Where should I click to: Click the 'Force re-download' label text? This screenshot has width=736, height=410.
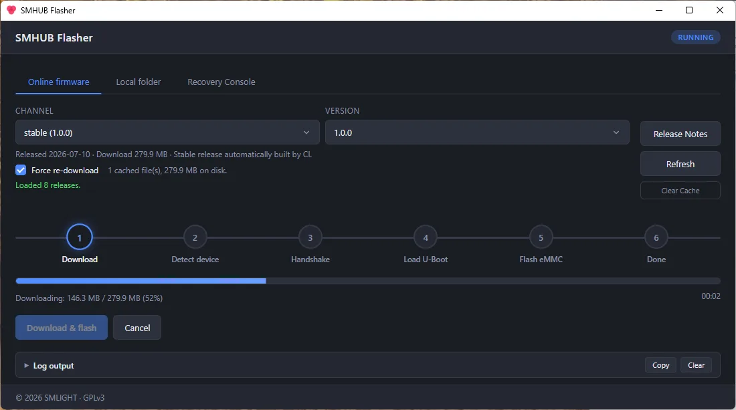point(65,171)
